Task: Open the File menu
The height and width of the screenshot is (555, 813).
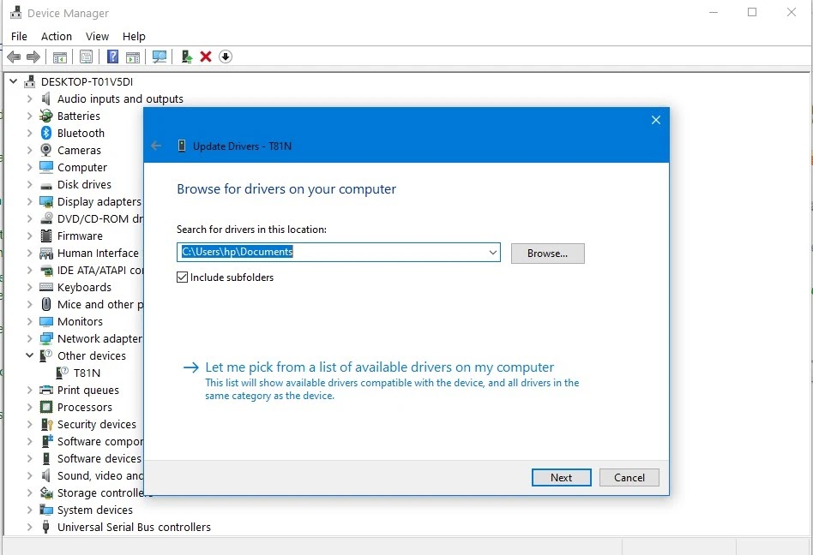Action: coord(19,36)
